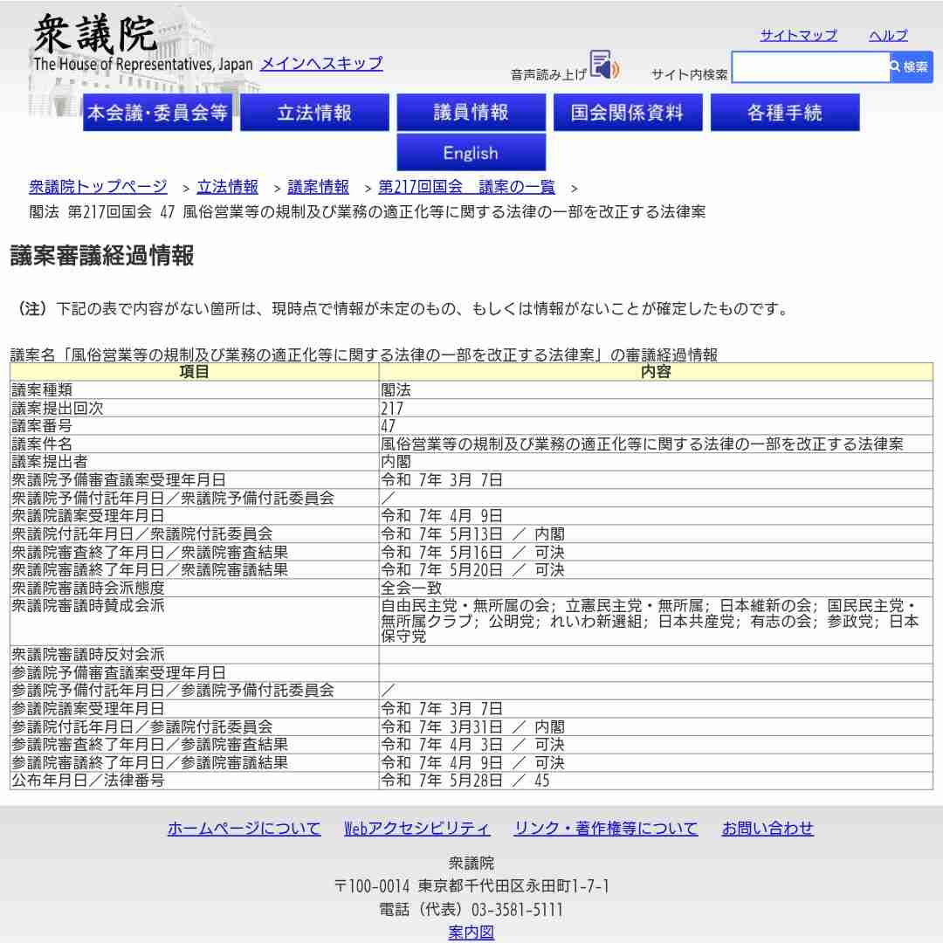
Task: Click the 参議院審議終了年月日／参議院審議結果 row label
Action: coord(150,762)
